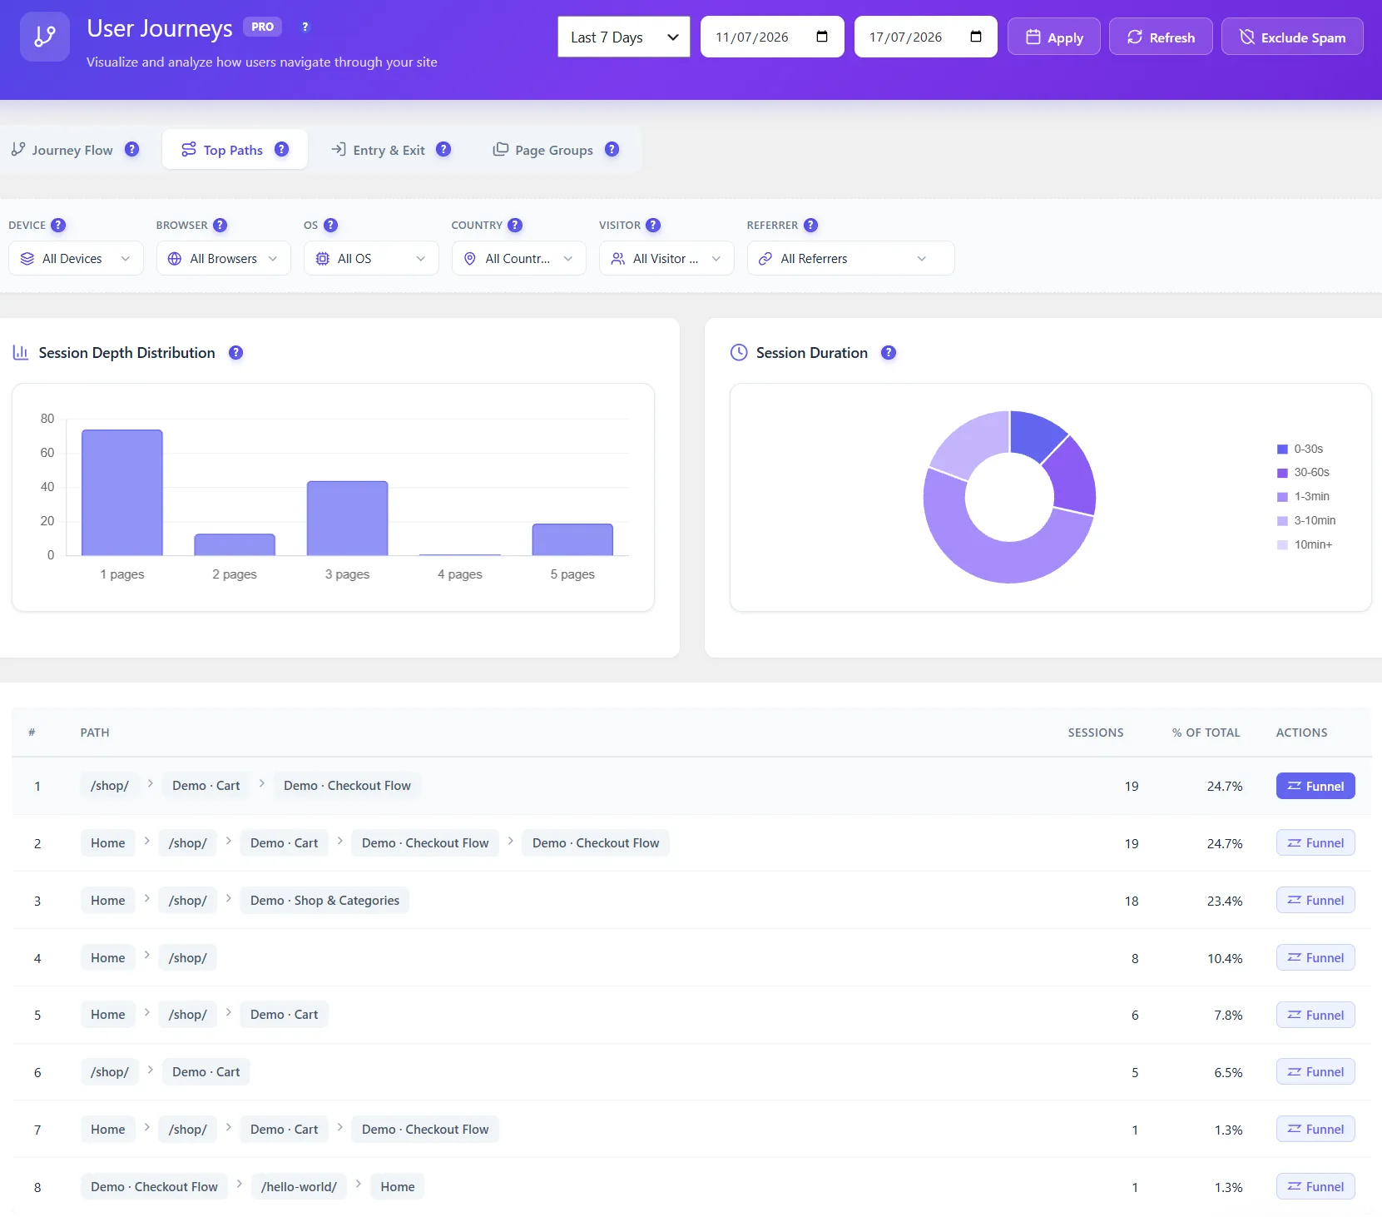Click the 1 pages bar in depth chart

pyautogui.click(x=122, y=492)
